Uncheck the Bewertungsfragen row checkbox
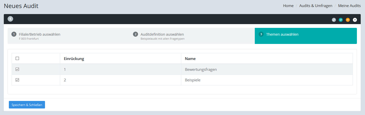The width and height of the screenshot is (365, 115). 17,69
